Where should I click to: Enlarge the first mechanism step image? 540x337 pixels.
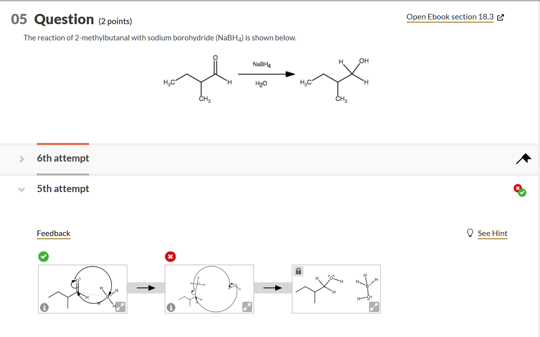click(x=120, y=307)
